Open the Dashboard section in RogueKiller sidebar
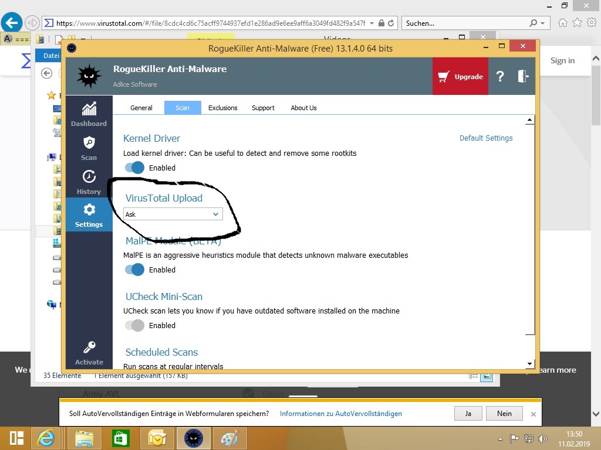The width and height of the screenshot is (601, 450). point(89,114)
